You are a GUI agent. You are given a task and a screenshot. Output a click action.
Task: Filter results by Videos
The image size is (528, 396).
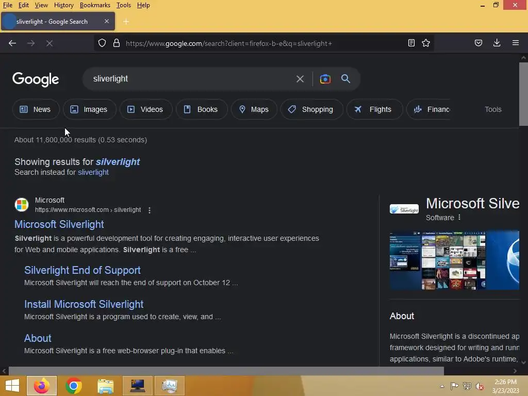[146, 109]
